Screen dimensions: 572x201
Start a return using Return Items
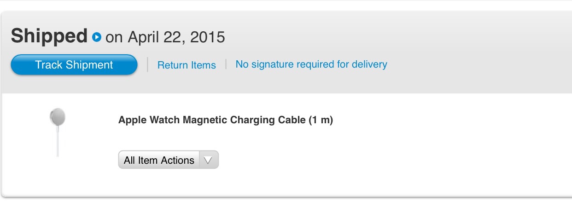point(187,65)
